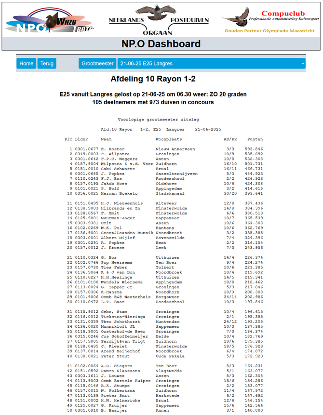Viewport: 323px width, 415px height.
Task: Select Comb Bartels Kuiper entry
Action: point(126,381)
